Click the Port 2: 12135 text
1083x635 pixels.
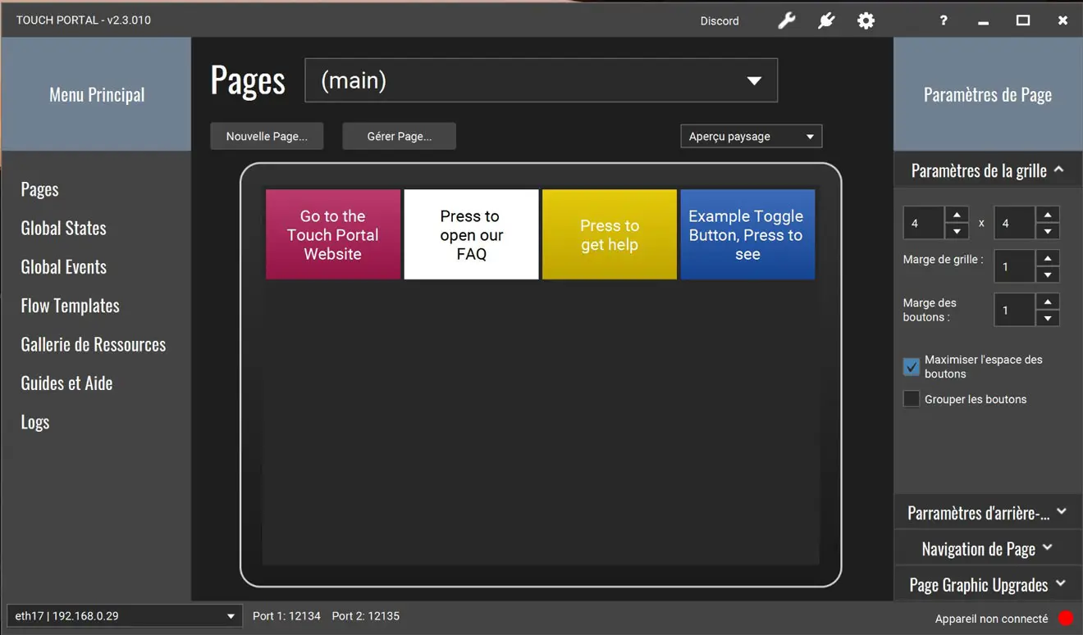tap(366, 616)
